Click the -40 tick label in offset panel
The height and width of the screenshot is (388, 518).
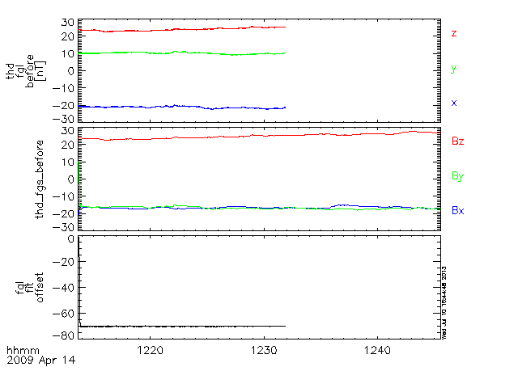[64, 288]
